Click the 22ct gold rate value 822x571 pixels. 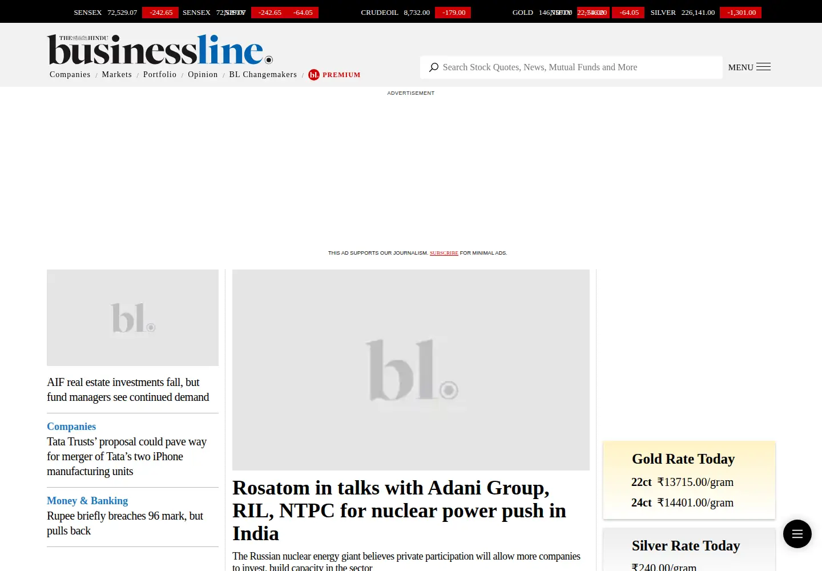(695, 482)
